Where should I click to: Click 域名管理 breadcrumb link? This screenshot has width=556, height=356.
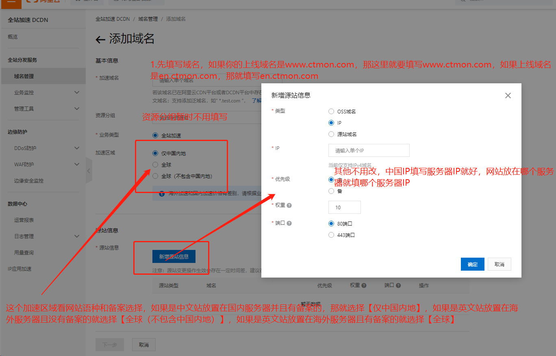pos(148,19)
